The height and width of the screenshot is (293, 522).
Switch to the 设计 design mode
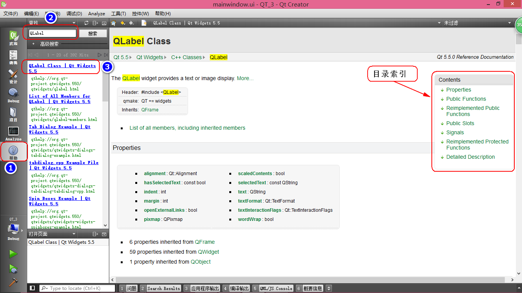pos(13,76)
